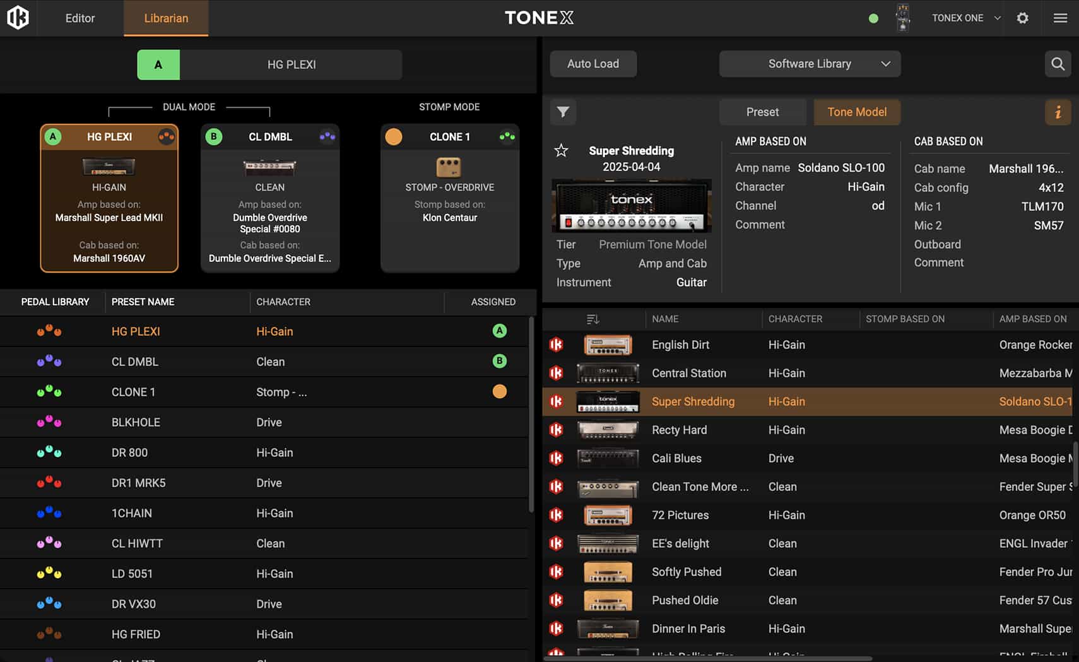The image size is (1079, 662).
Task: Open the Software Library dropdown
Action: [810, 64]
